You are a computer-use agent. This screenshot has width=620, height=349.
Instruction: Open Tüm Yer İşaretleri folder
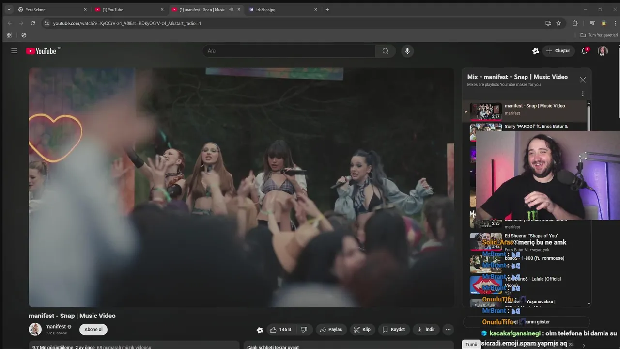click(599, 35)
